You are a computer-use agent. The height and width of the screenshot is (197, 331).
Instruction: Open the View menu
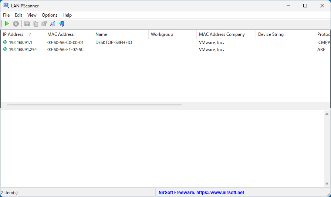pyautogui.click(x=32, y=15)
